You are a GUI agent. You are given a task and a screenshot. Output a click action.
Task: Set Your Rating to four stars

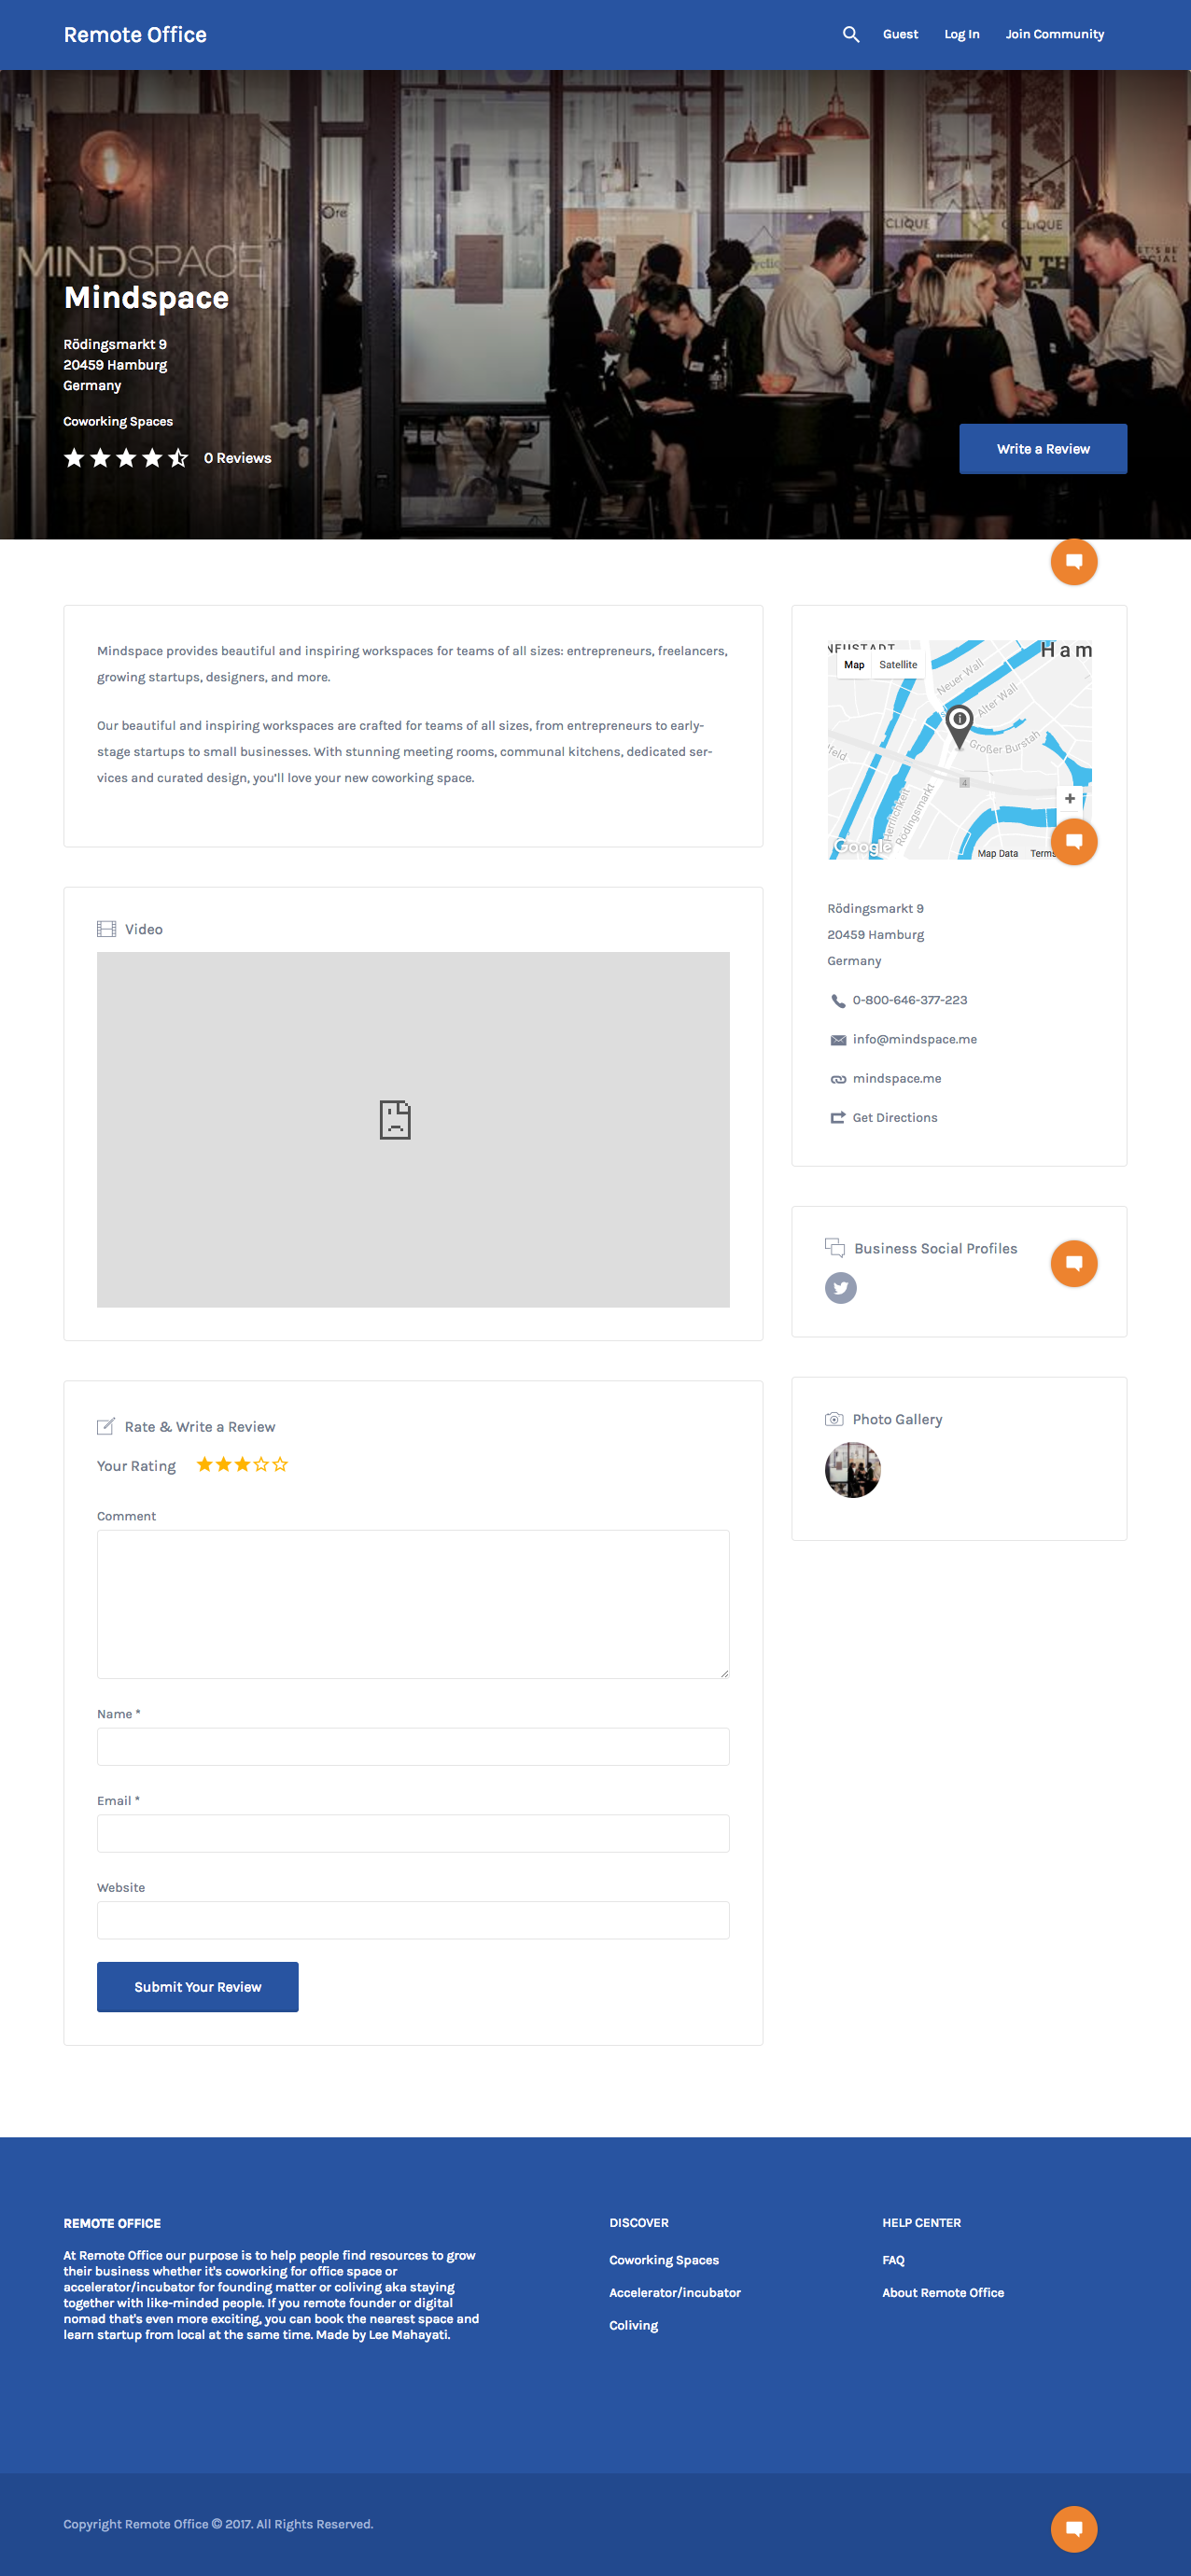pyautogui.click(x=261, y=1464)
